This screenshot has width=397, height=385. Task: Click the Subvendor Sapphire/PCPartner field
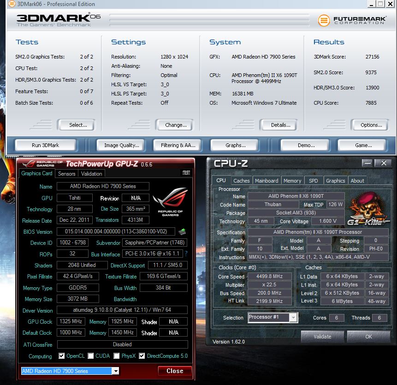pos(155,243)
